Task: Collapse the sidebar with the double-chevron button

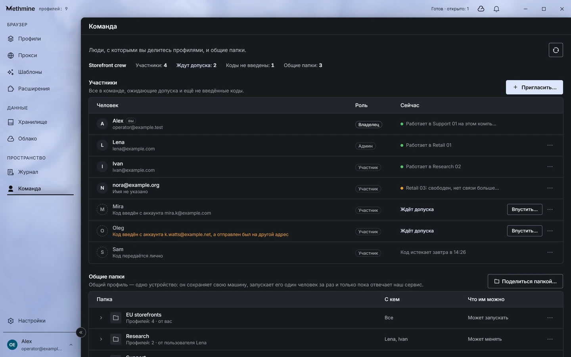Action: click(x=81, y=332)
